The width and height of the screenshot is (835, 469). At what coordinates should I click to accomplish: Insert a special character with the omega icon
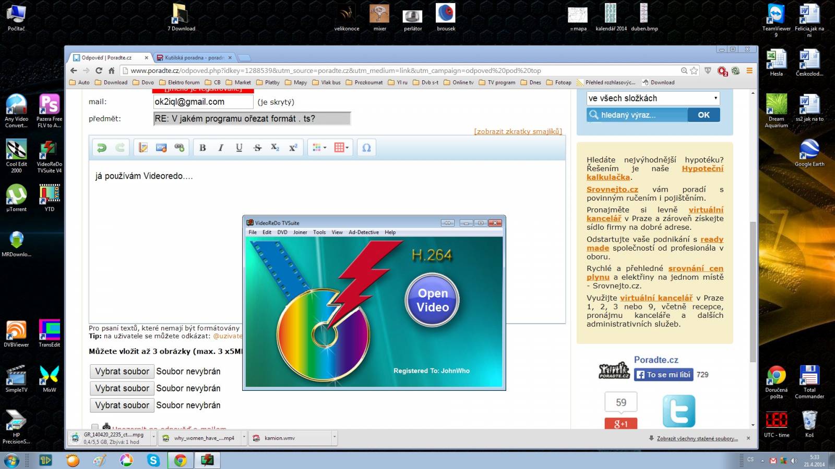(366, 148)
